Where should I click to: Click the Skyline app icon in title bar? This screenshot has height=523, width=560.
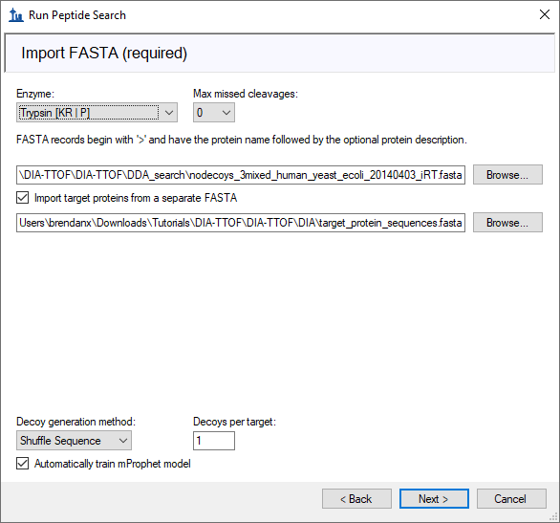tap(15, 15)
